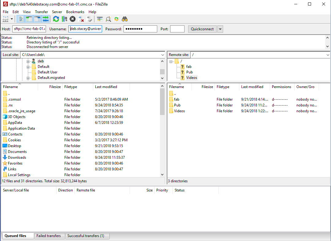Select the Documents folder

17,152
